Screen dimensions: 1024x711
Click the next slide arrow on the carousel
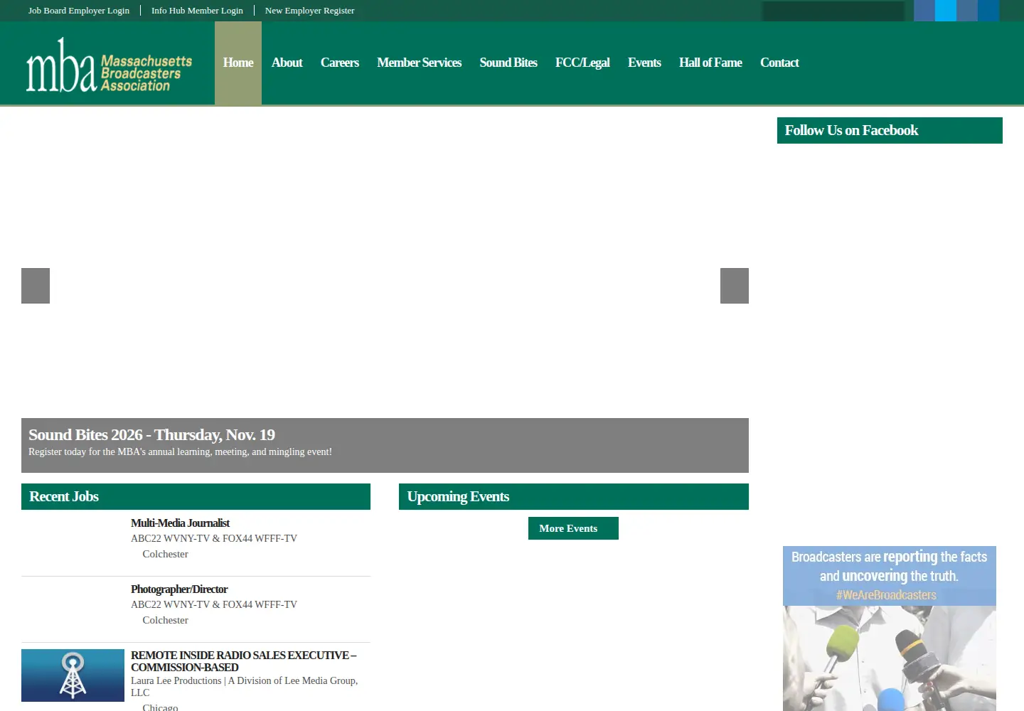tap(735, 286)
